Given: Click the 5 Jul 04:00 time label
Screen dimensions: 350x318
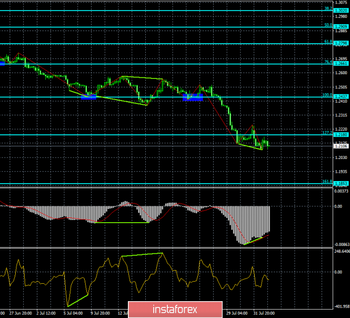Looking at the screenshot, I should coord(73,313).
